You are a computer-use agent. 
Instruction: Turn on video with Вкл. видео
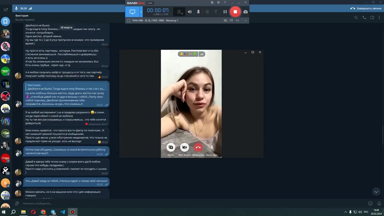pyautogui.click(x=184, y=147)
